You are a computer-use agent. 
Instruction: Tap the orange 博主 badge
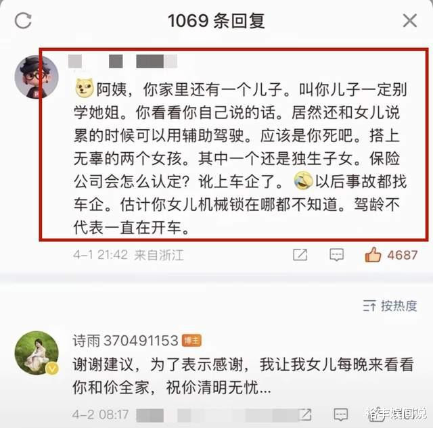[x=191, y=341]
